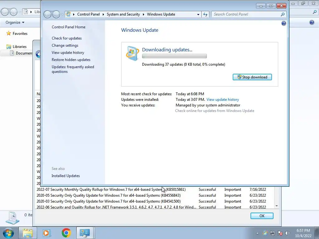Viewport: 319px width, 239px height.
Task: Select Favorites in the Explorer sidebar
Action: pos(20,34)
